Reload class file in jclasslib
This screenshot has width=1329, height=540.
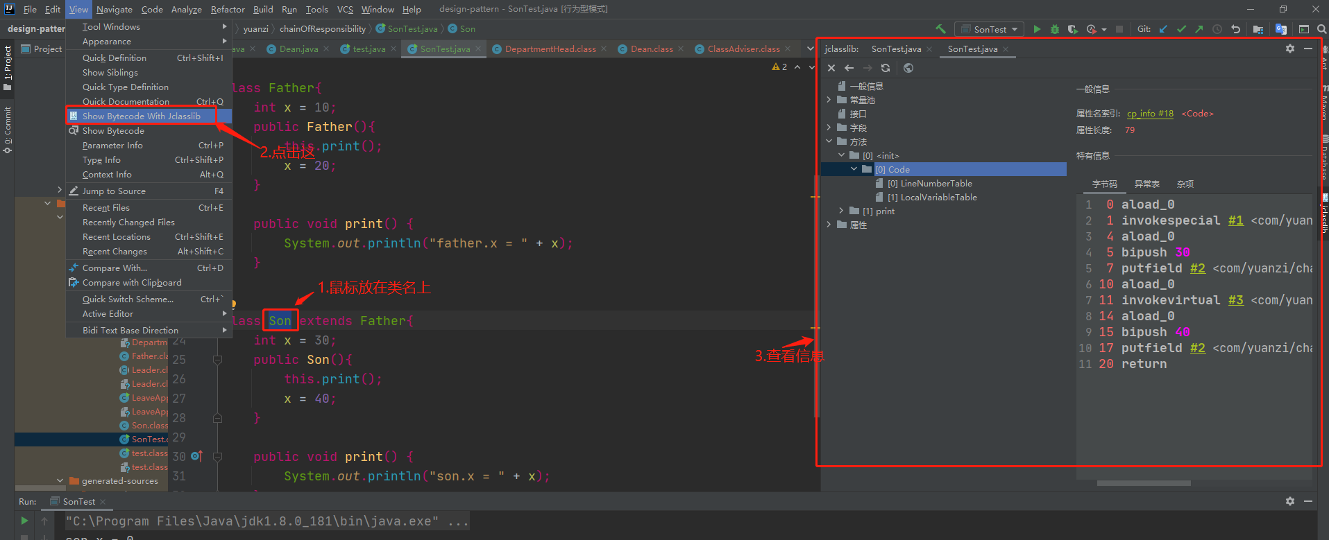[886, 68]
